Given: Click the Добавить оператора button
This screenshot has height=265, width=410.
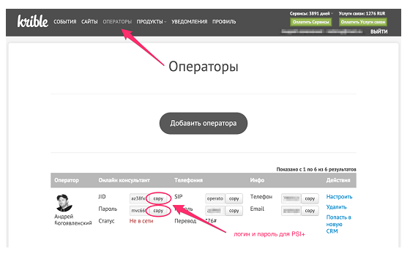Looking at the screenshot, I should point(204,123).
